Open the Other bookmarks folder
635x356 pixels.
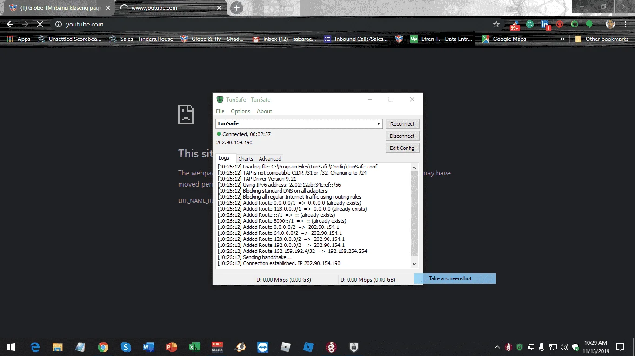point(602,39)
